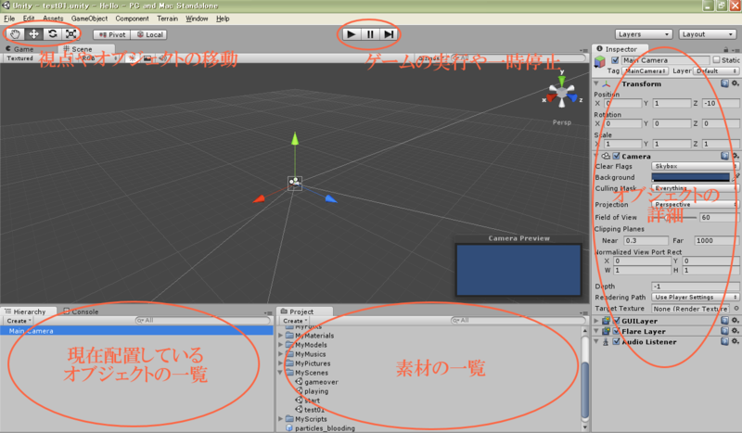The height and width of the screenshot is (433, 742).
Task: Click the red X-axis arrow handle
Action: click(259, 198)
